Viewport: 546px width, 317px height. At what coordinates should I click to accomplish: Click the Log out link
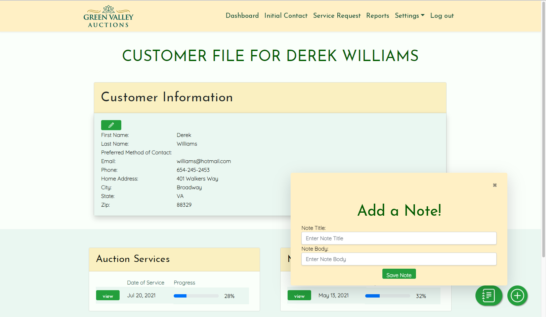(442, 16)
